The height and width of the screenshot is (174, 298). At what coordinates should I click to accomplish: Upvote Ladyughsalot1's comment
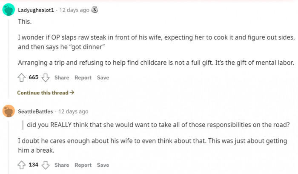click(x=21, y=77)
